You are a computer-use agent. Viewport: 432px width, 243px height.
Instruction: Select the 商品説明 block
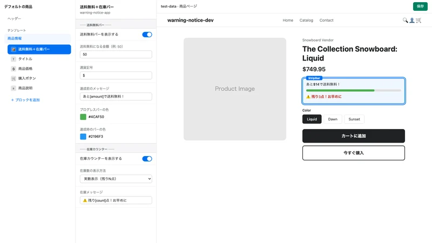39,88
